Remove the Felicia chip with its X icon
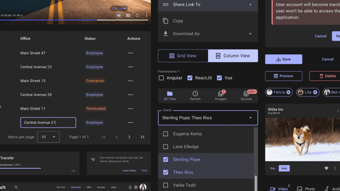The width and height of the screenshot is (340, 191). 288,92
